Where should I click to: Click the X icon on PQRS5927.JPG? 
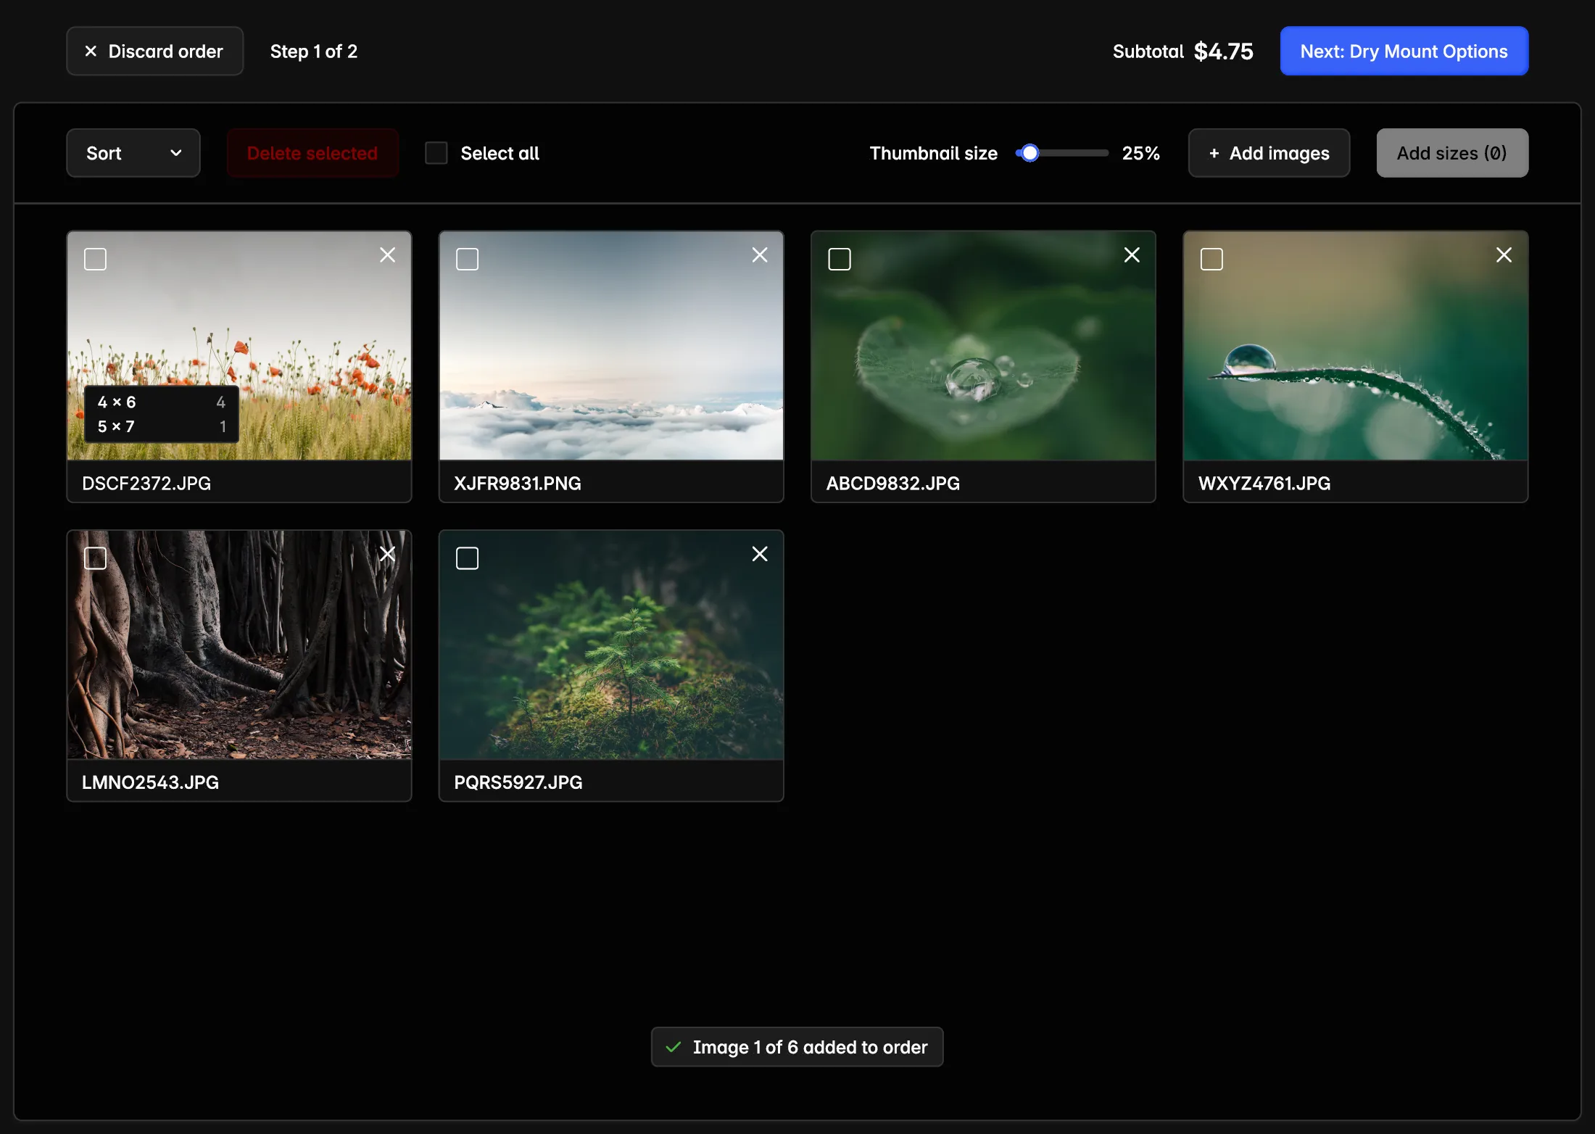click(x=759, y=554)
